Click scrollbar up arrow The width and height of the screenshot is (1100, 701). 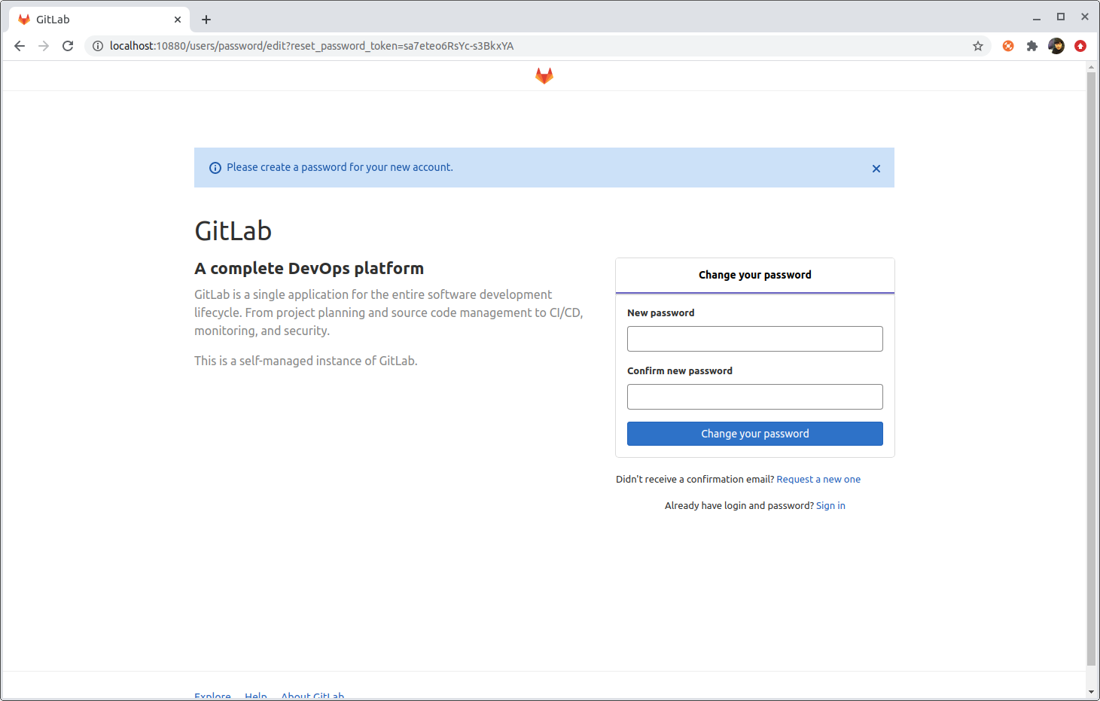[x=1092, y=67]
